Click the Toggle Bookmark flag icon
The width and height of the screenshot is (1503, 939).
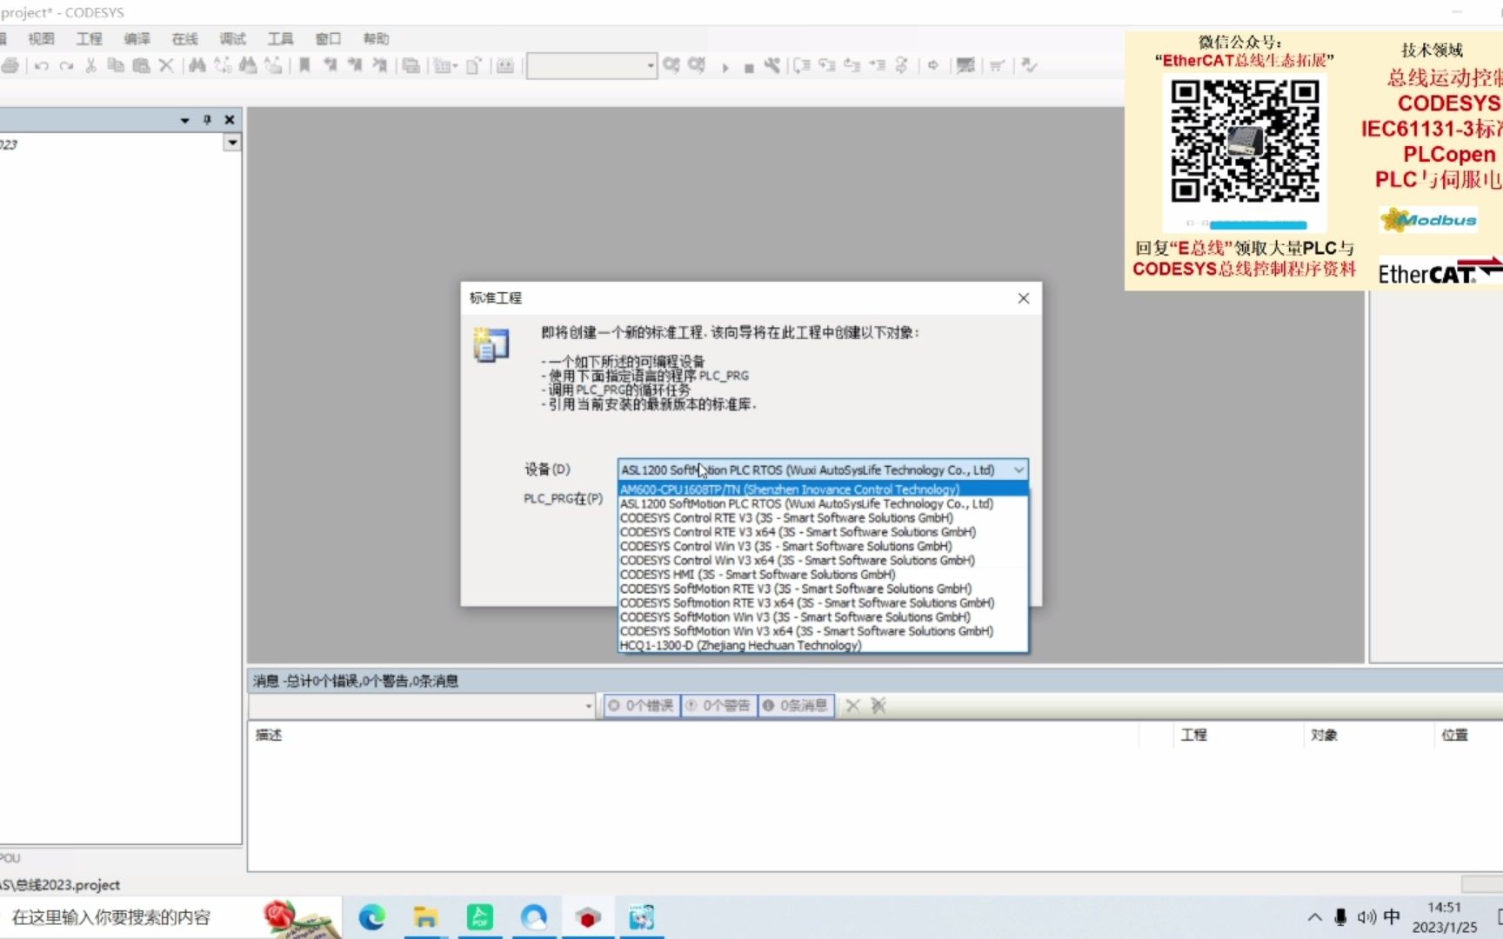click(x=304, y=66)
